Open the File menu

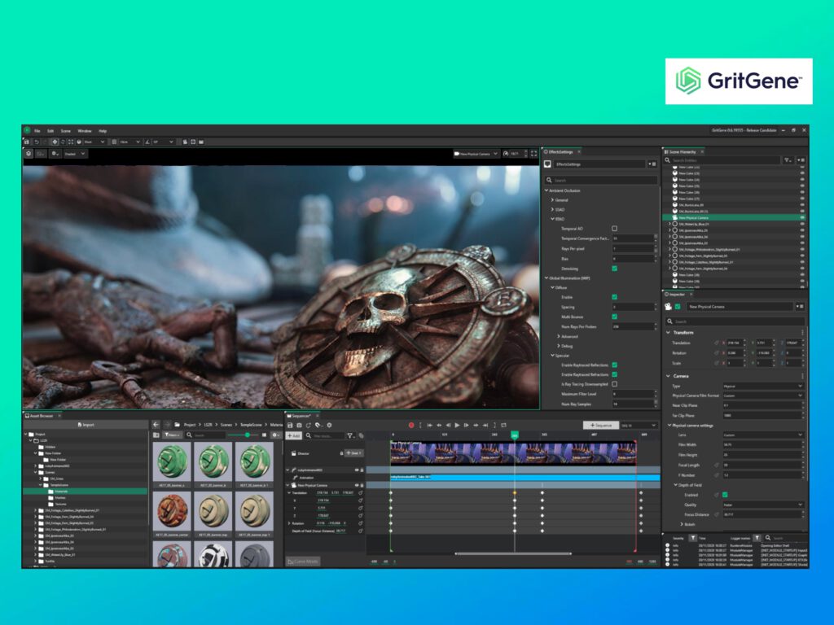pos(37,131)
